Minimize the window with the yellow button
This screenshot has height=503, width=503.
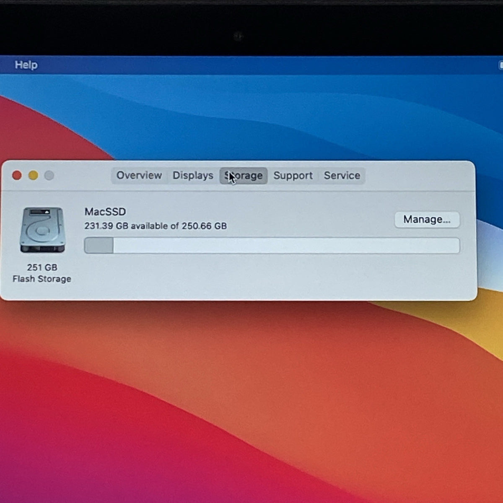click(x=33, y=176)
